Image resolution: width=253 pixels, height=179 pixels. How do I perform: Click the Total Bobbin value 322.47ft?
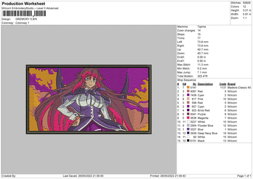pyautogui.click(x=202, y=76)
